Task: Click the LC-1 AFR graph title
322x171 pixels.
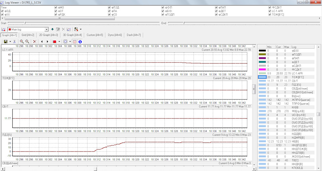Action: pos(8,50)
